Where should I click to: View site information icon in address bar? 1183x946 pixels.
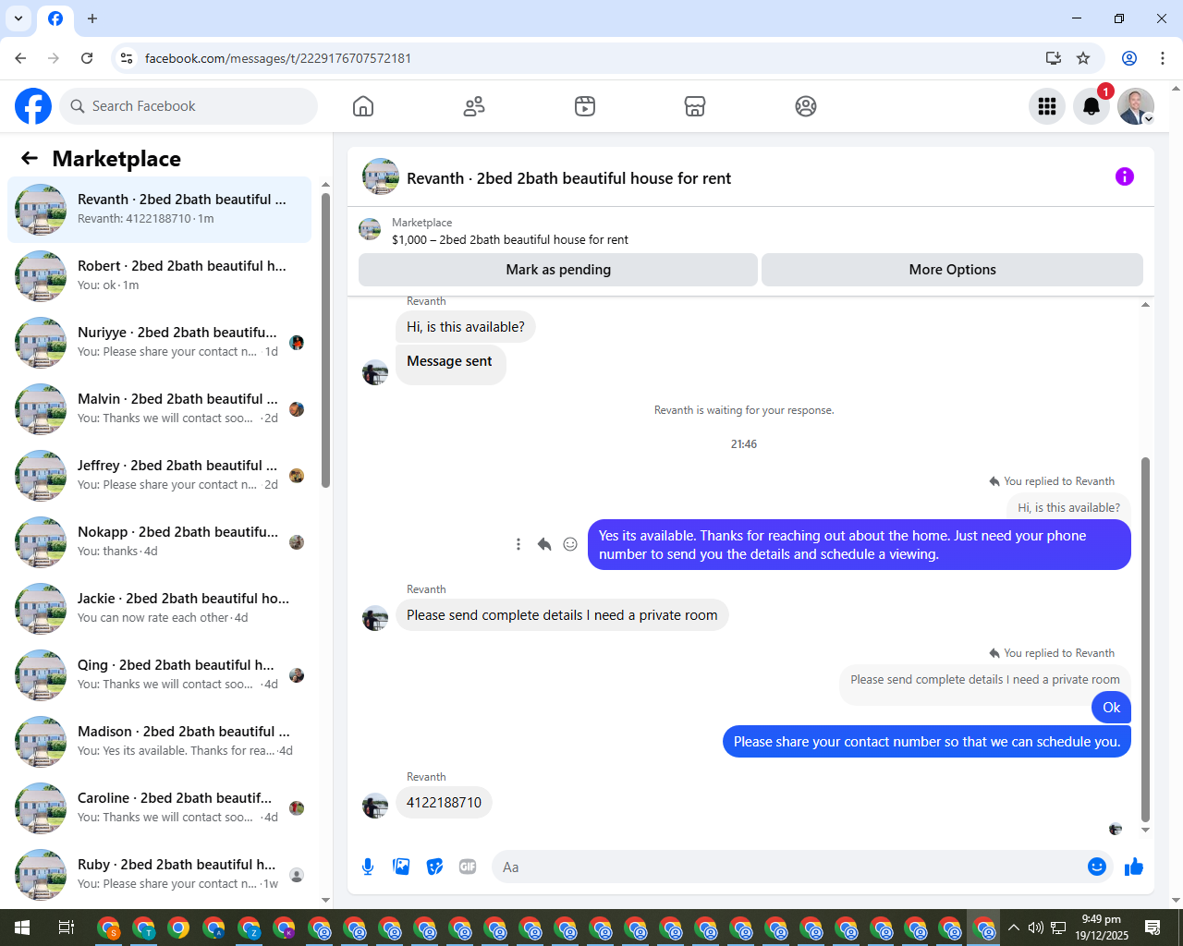pos(127,58)
